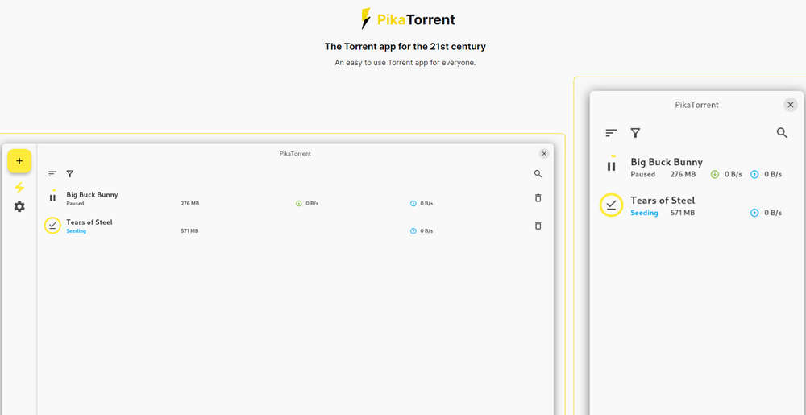Screen dimensions: 806x415
Task: Click 571 MB size in wide window
Action: [x=189, y=231]
